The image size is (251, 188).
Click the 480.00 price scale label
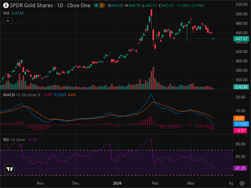[x=241, y=23]
